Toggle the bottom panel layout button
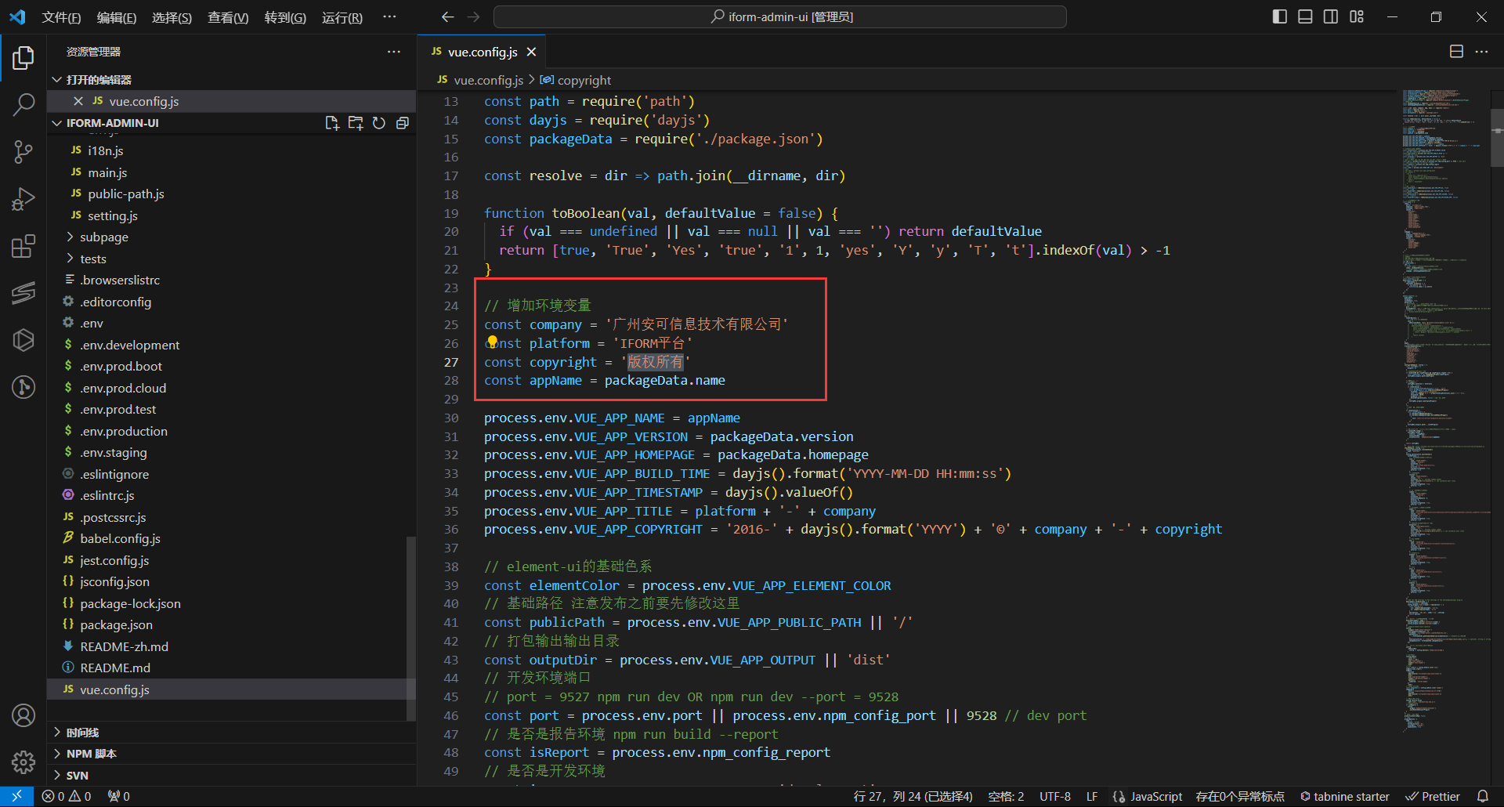1504x807 pixels. (x=1305, y=16)
